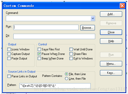Check Beep When Done option

coord(39,58)
